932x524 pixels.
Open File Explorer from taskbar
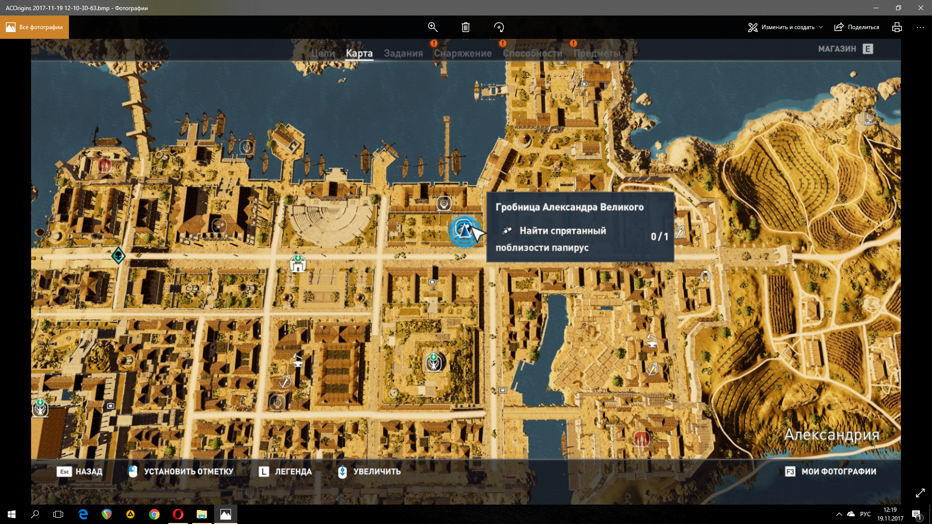202,514
